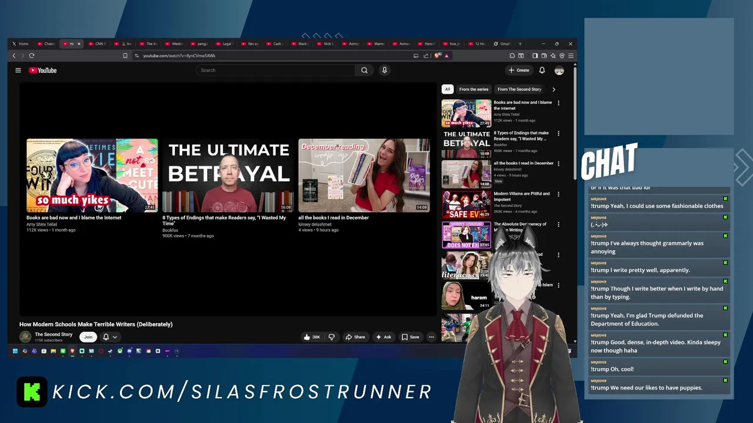Click the video title 'How Modern Schools Make Terrible Writers'

[96, 324]
